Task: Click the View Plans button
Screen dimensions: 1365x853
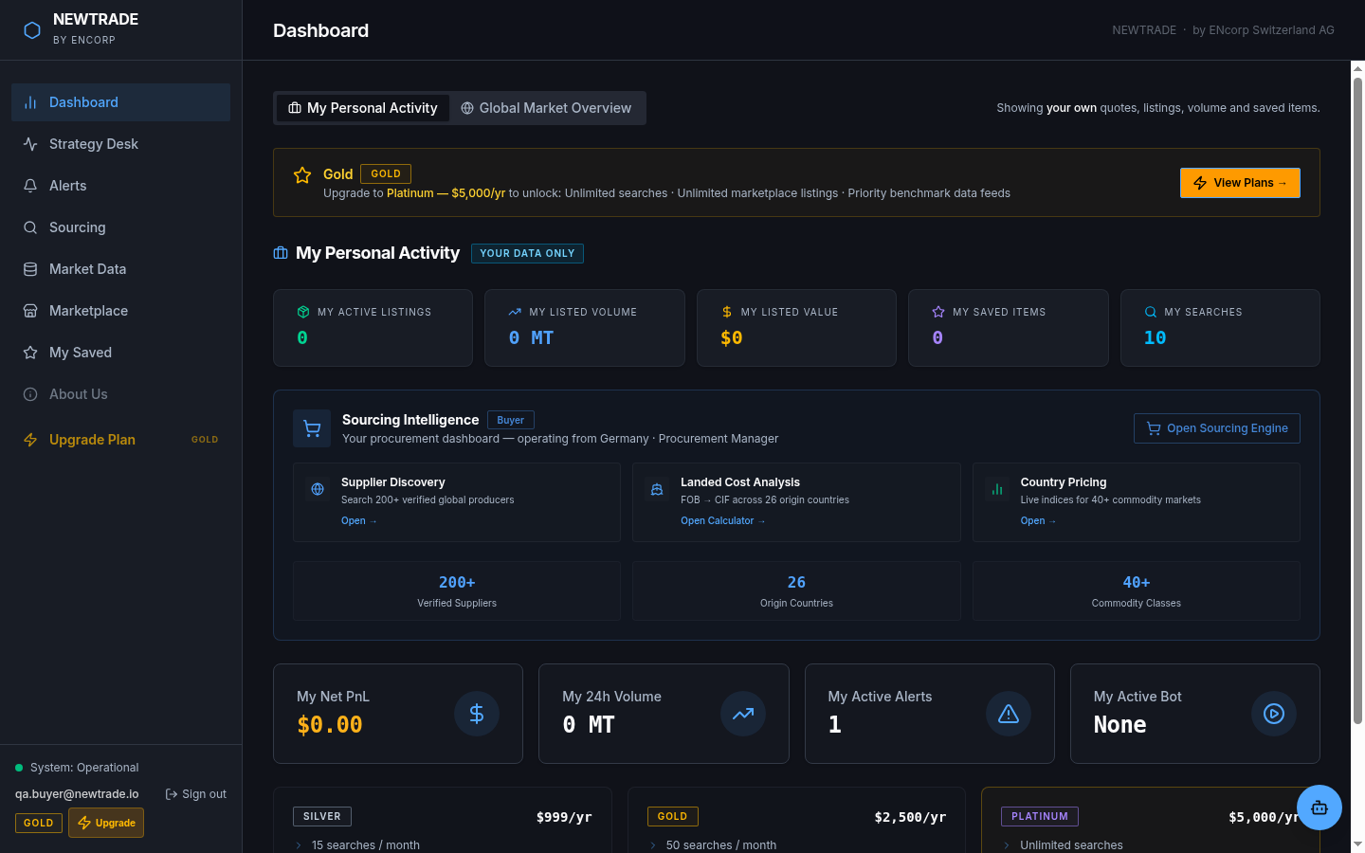Action: click(1240, 183)
